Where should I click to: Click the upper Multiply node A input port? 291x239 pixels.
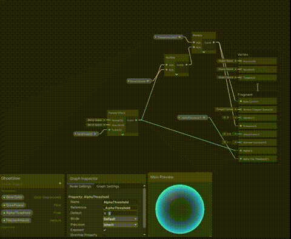(193, 42)
